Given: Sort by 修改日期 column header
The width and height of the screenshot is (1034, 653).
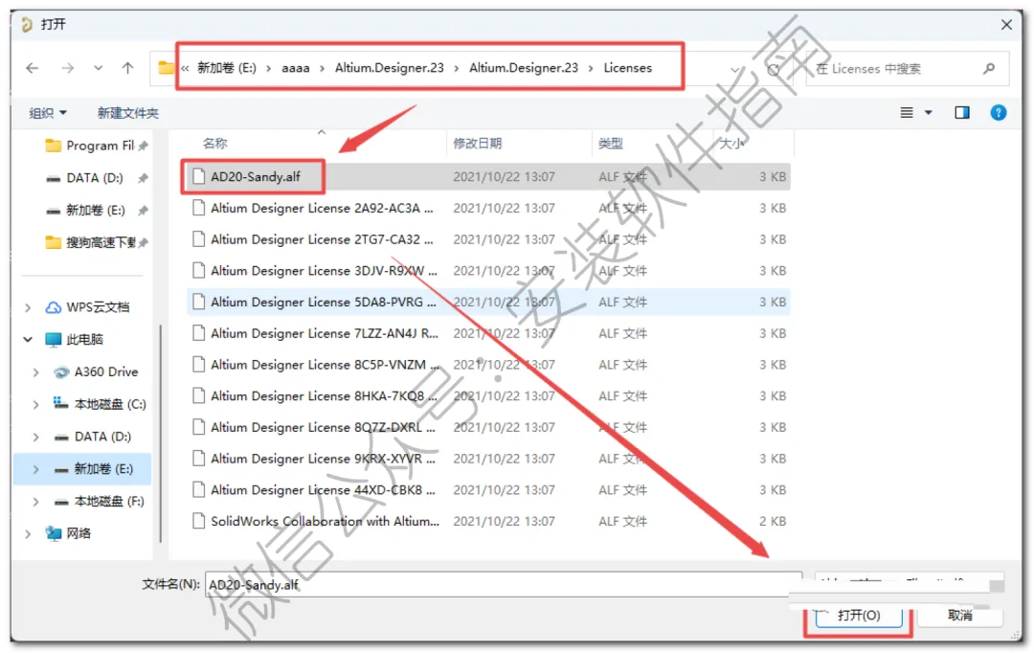Looking at the screenshot, I should [x=478, y=143].
